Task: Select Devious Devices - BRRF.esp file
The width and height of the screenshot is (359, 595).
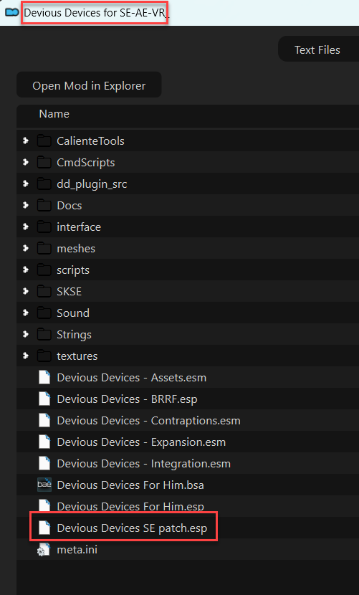Action: pos(188,399)
